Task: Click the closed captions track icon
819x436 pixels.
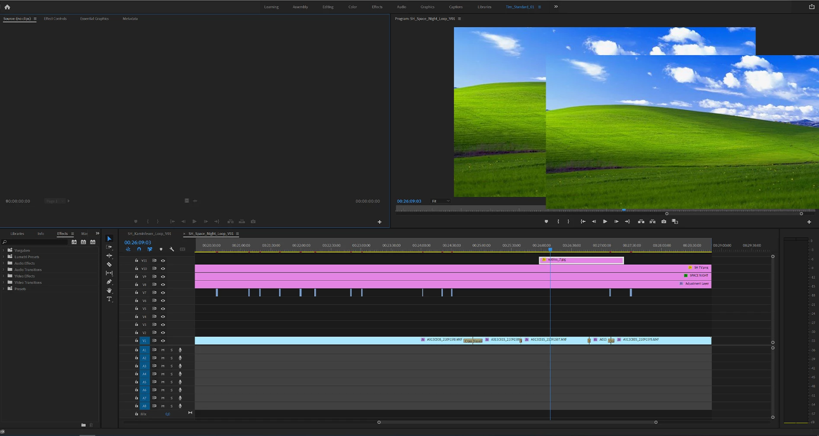Action: pos(182,249)
